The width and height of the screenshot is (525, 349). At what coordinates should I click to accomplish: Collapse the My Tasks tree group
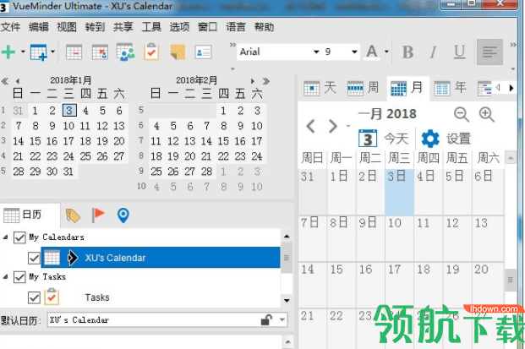point(5,276)
